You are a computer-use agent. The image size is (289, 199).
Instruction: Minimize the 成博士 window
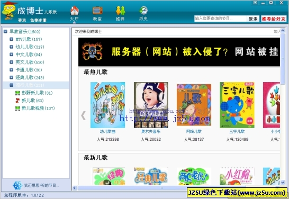tap(263, 3)
